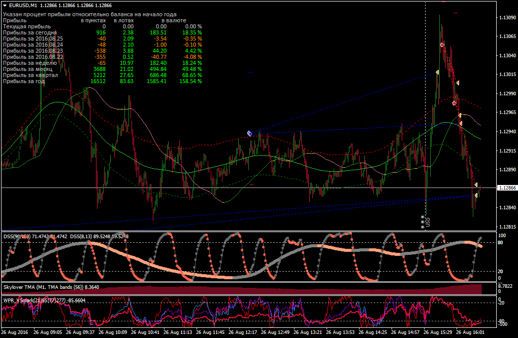This screenshot has width=518, height=338.
Task: Select the Skylover TMA indicator label
Action: pos(51,287)
